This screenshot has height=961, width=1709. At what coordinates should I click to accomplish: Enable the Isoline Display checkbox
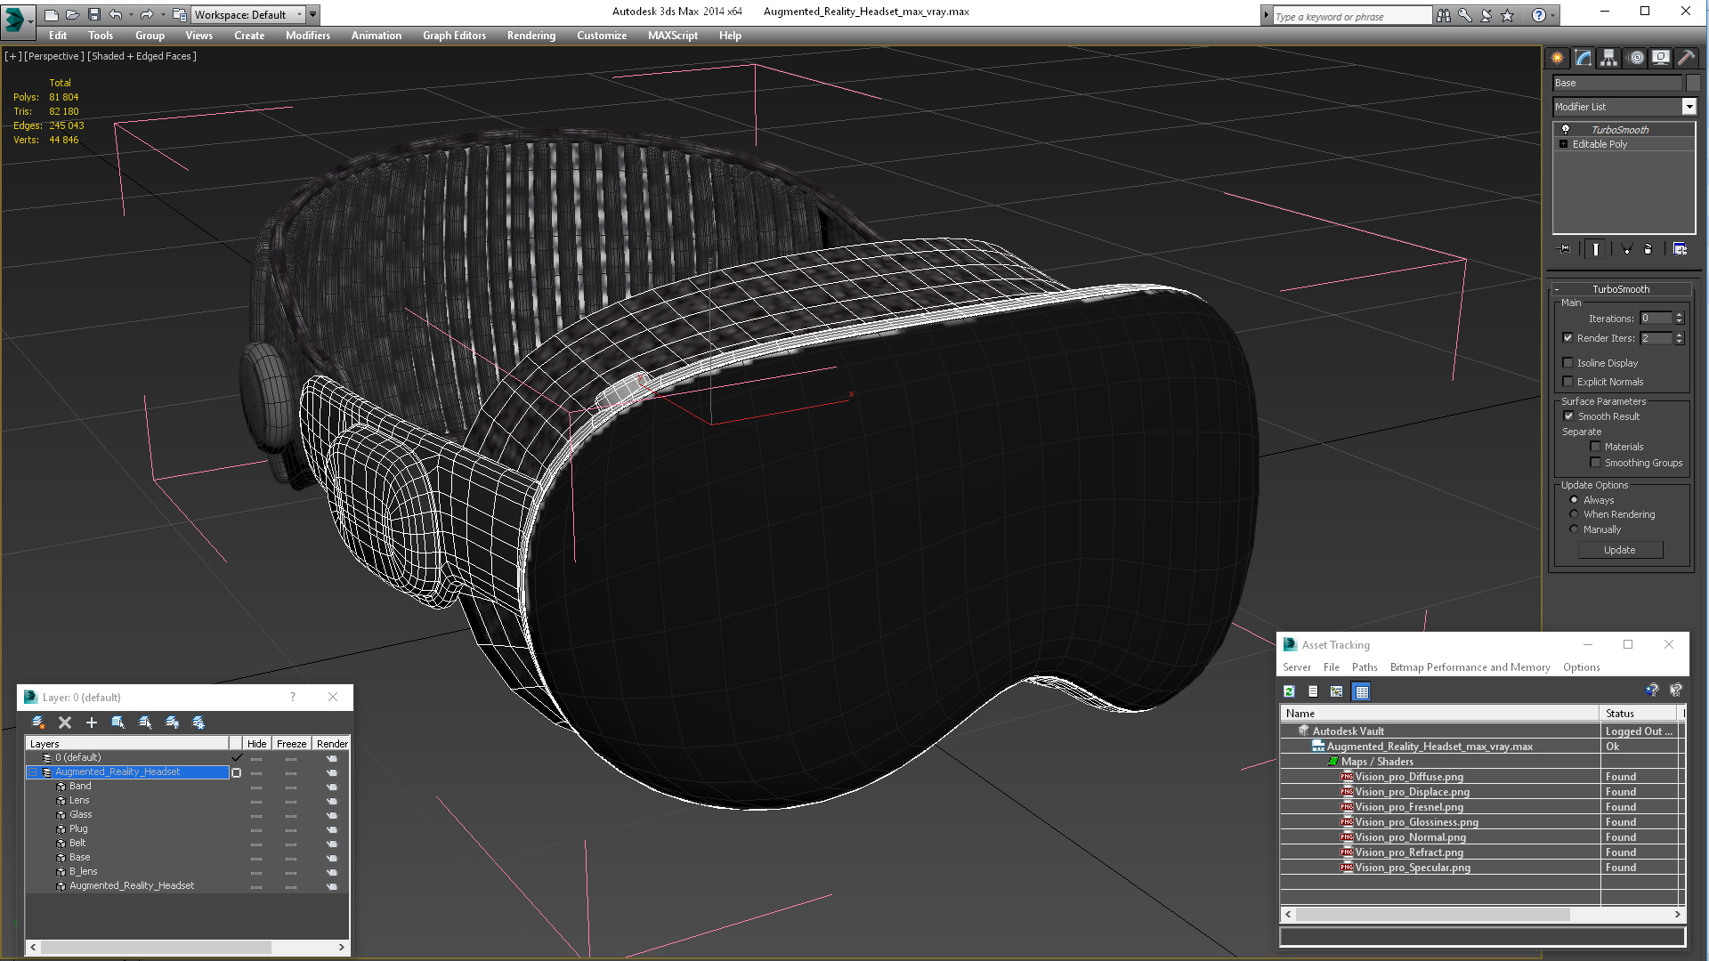click(1568, 363)
